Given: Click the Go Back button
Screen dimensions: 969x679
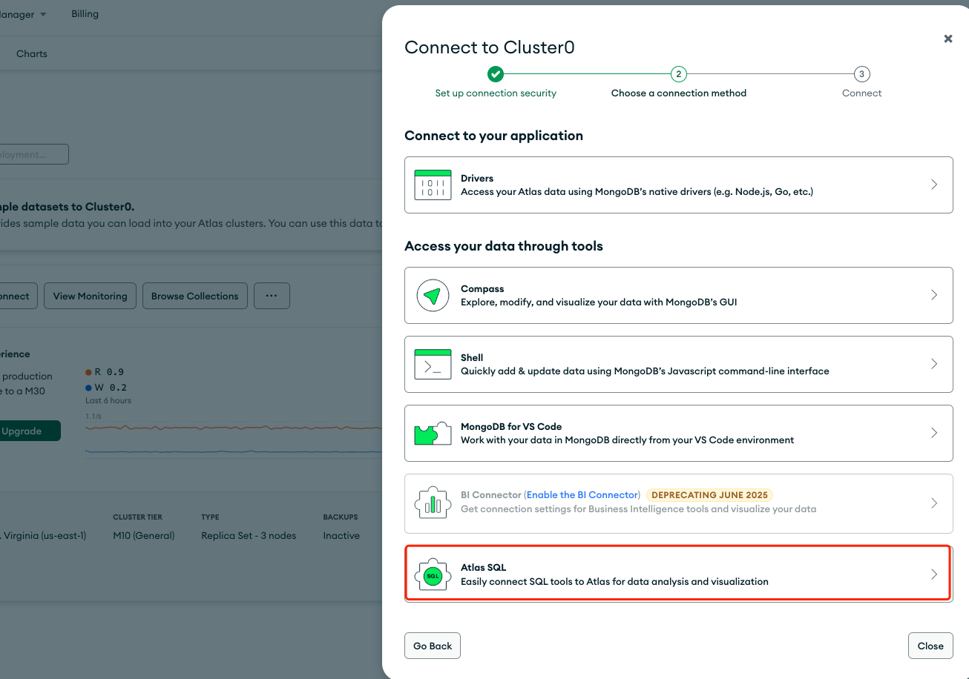Looking at the screenshot, I should click(433, 646).
